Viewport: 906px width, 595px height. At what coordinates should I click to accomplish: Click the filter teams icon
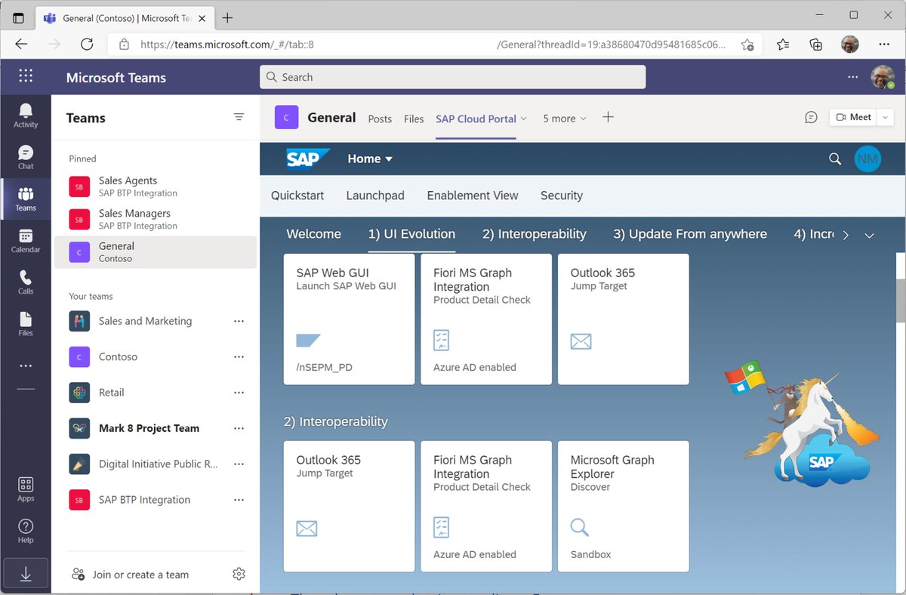239,117
